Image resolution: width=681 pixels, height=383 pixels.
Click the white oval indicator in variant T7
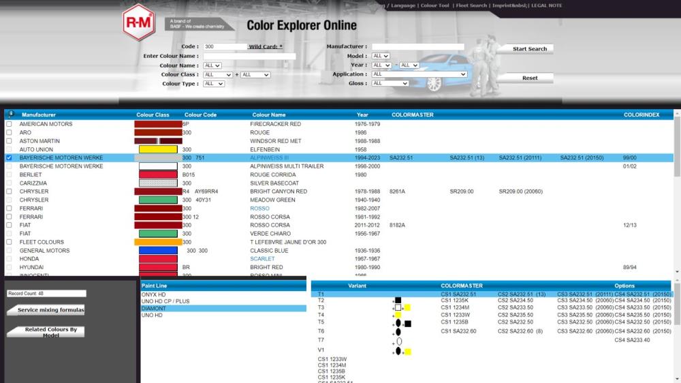pos(399,341)
